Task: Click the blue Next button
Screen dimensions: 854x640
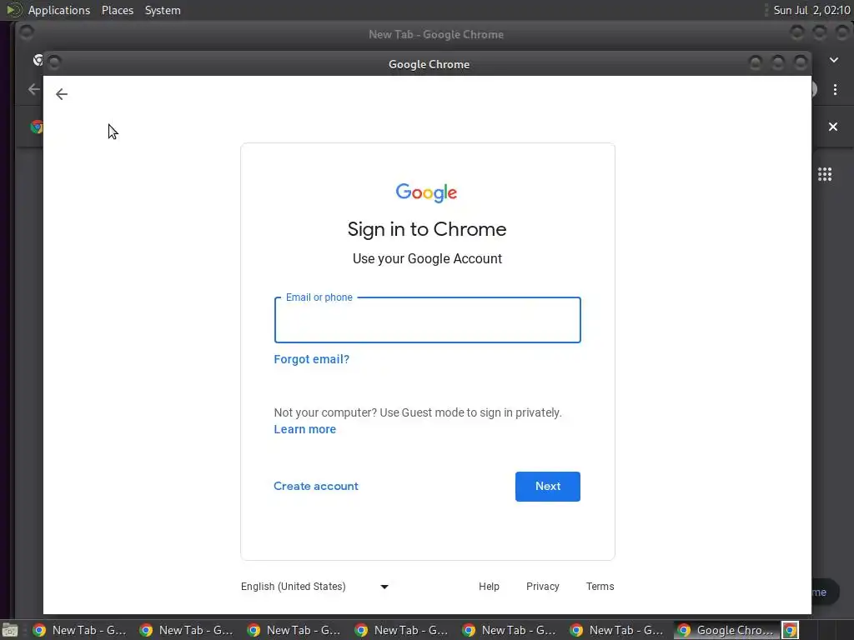Action: (x=547, y=487)
